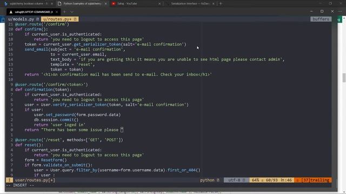Click the page icon on Python Examples tab
This screenshot has height=194, width=346.
pyautogui.click(x=59, y=4)
